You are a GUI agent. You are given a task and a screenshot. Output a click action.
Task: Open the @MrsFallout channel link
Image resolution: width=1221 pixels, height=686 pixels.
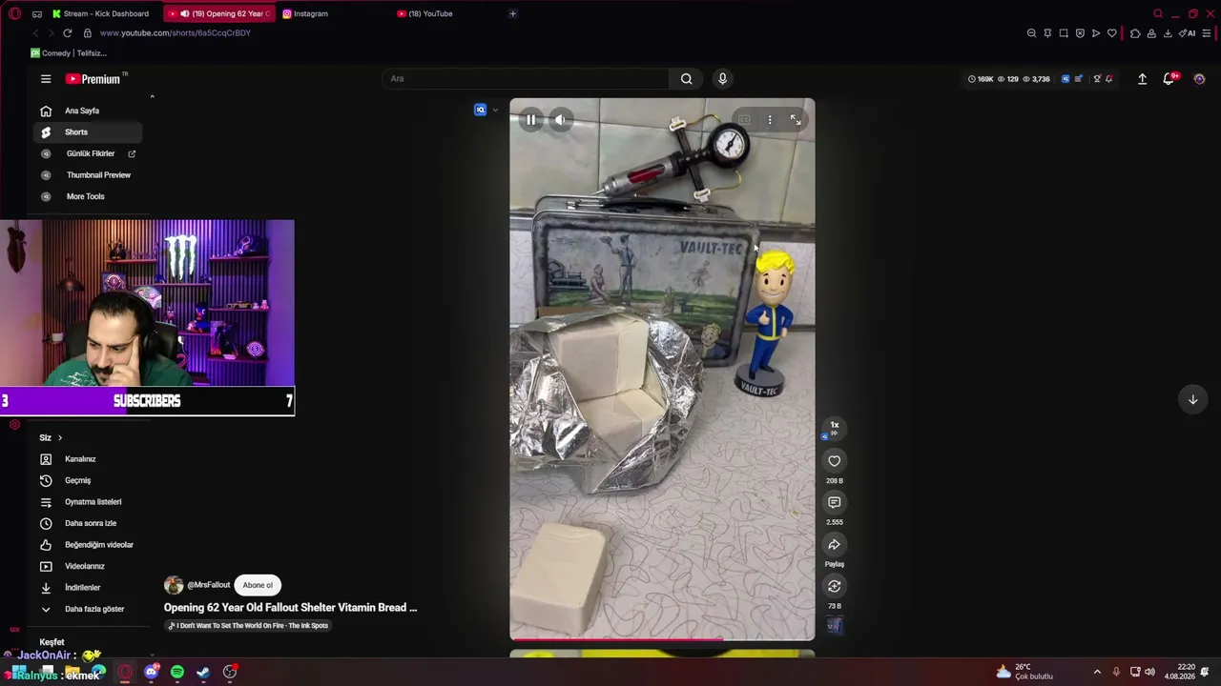click(x=209, y=585)
